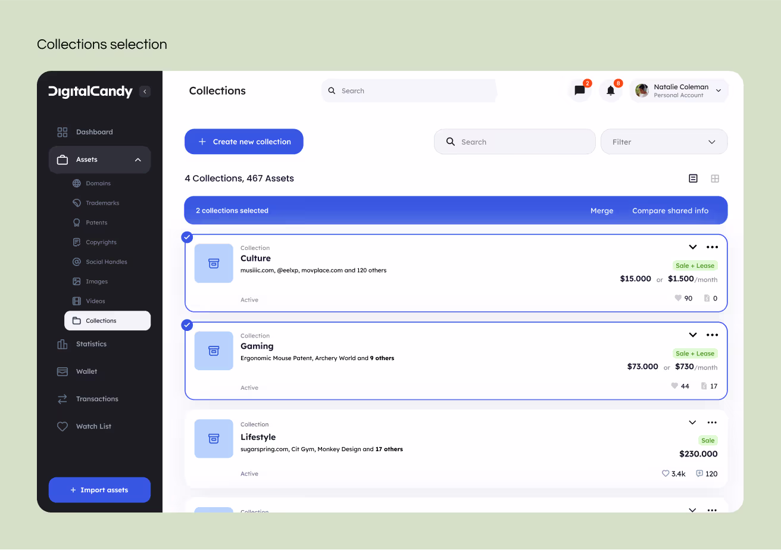This screenshot has height=550, width=781.
Task: Go to the Statistics page
Action: pos(92,343)
